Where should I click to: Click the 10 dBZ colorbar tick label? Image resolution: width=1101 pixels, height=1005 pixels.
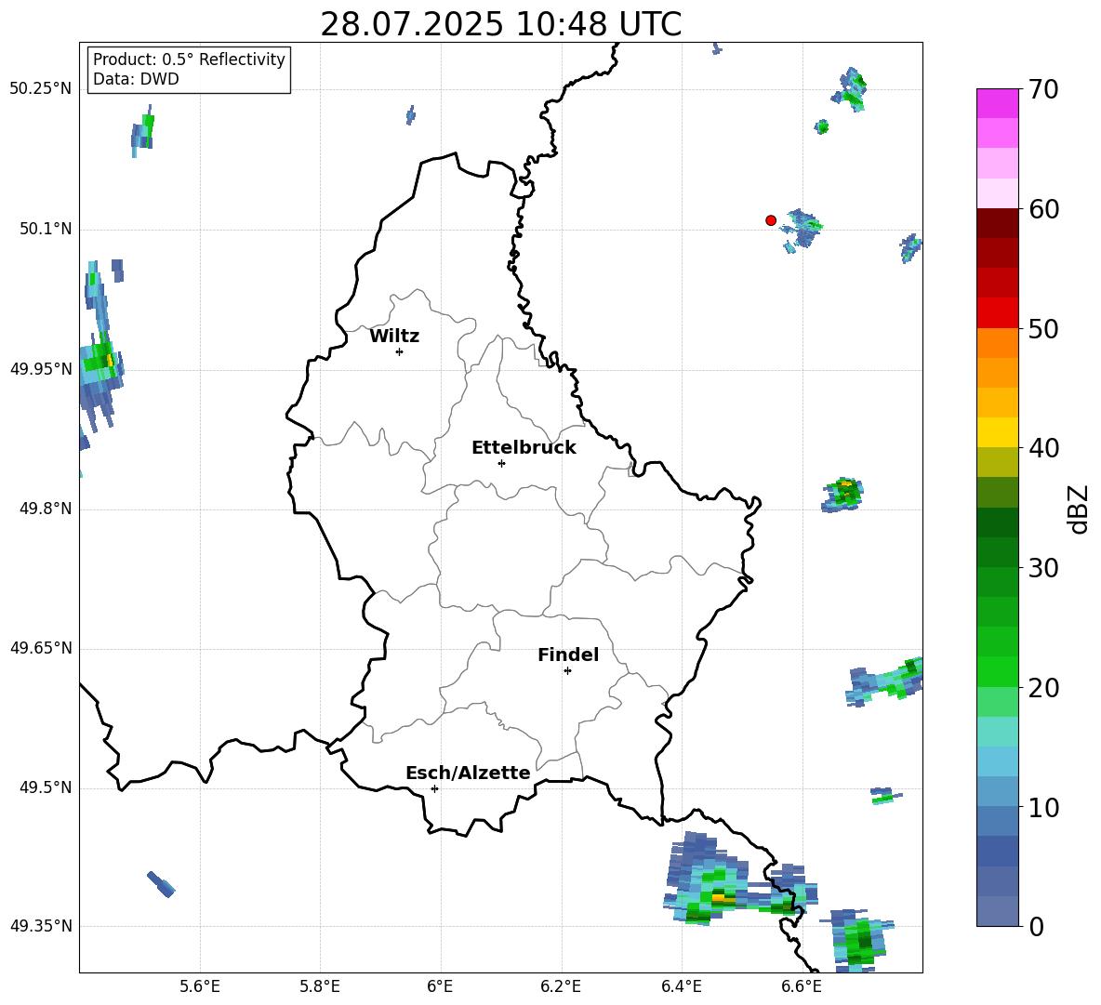[x=1043, y=807]
